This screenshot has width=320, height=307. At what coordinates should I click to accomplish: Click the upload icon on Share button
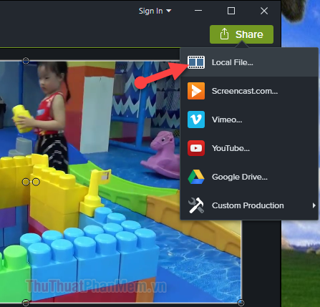click(x=224, y=34)
